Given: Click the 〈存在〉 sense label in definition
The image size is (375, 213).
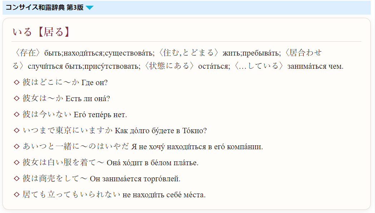Looking at the screenshot, I should (28, 53).
